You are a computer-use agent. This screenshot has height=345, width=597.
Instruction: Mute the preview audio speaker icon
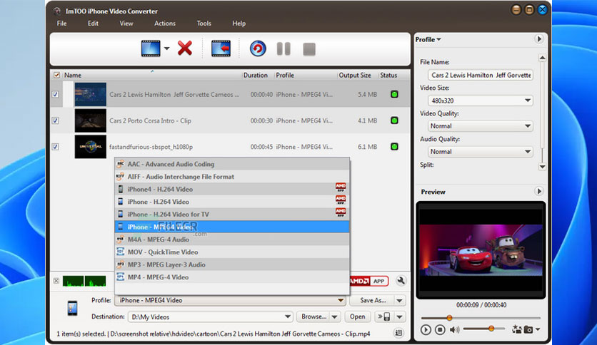[x=455, y=329]
